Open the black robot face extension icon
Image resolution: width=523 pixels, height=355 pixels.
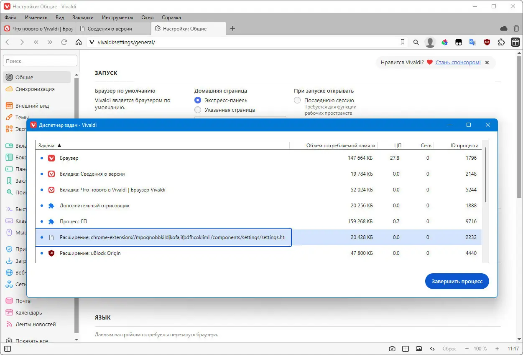pyautogui.click(x=459, y=42)
